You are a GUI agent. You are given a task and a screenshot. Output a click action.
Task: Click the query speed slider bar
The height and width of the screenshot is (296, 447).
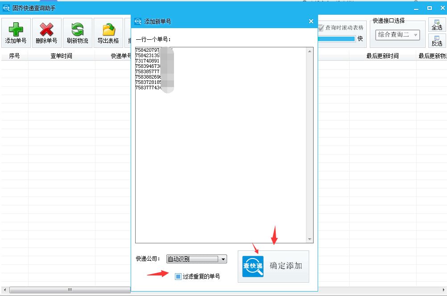pyautogui.click(x=336, y=39)
